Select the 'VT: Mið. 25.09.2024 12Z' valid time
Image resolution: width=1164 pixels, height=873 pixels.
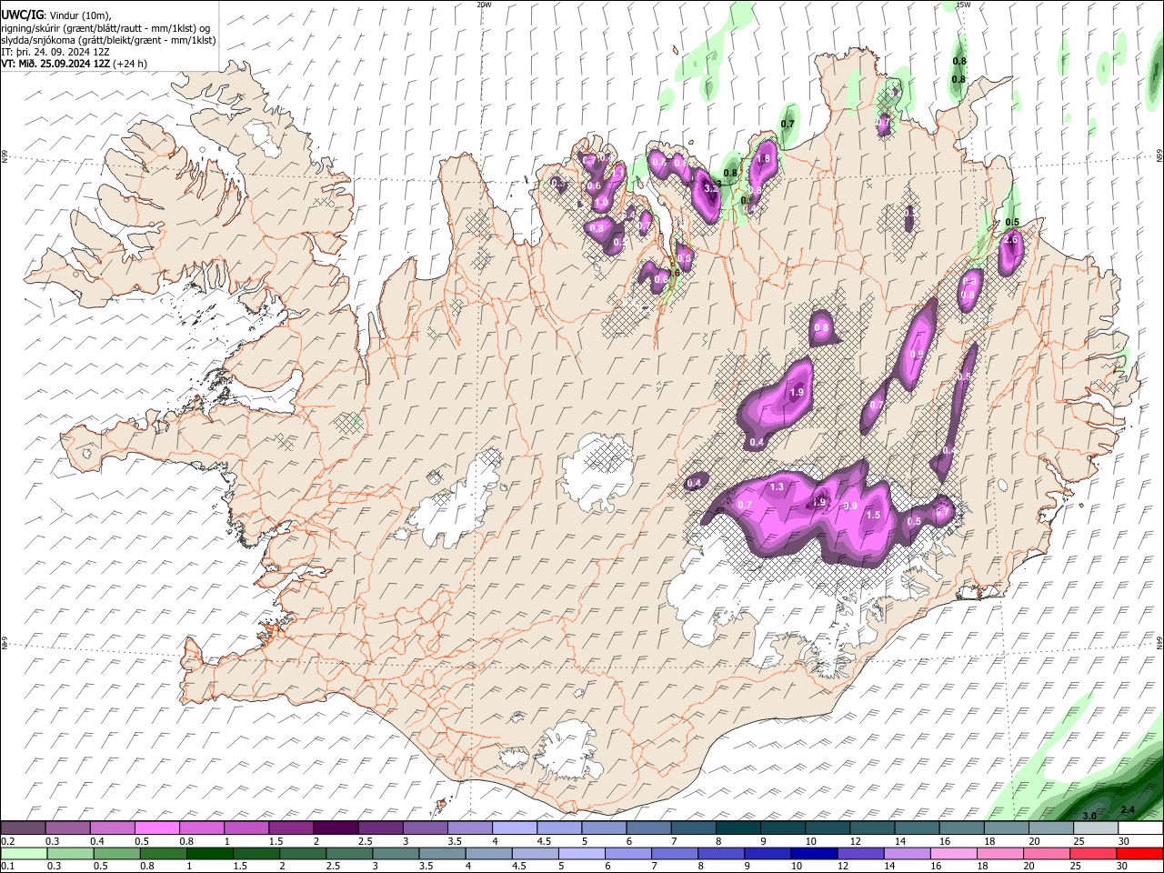coord(55,64)
